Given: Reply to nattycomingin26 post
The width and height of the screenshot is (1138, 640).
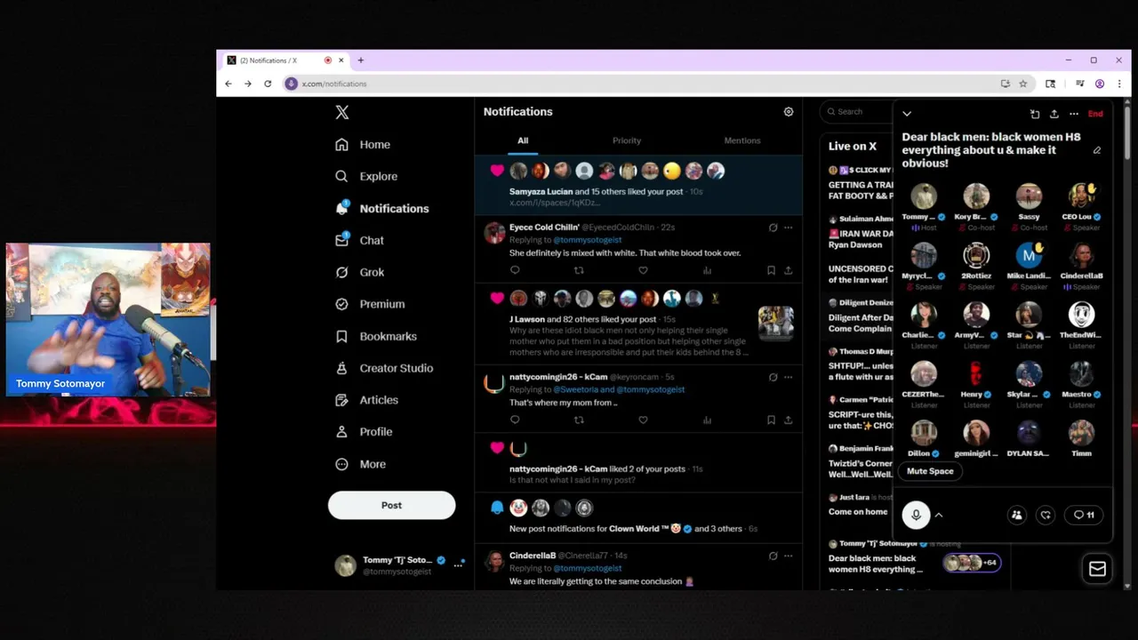Looking at the screenshot, I should (x=515, y=420).
